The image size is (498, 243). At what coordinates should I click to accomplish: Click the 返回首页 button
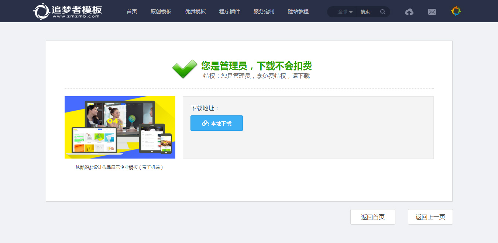coord(372,217)
